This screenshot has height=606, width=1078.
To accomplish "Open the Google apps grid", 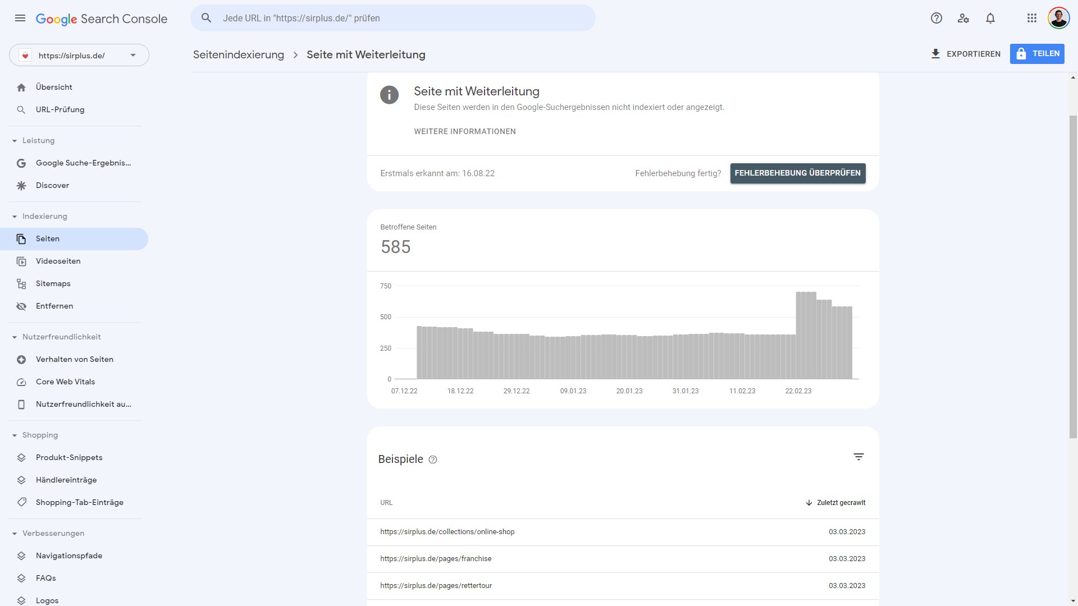I will [1032, 18].
